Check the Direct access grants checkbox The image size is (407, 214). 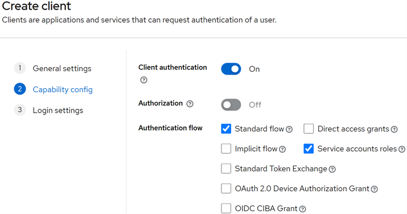(309, 129)
